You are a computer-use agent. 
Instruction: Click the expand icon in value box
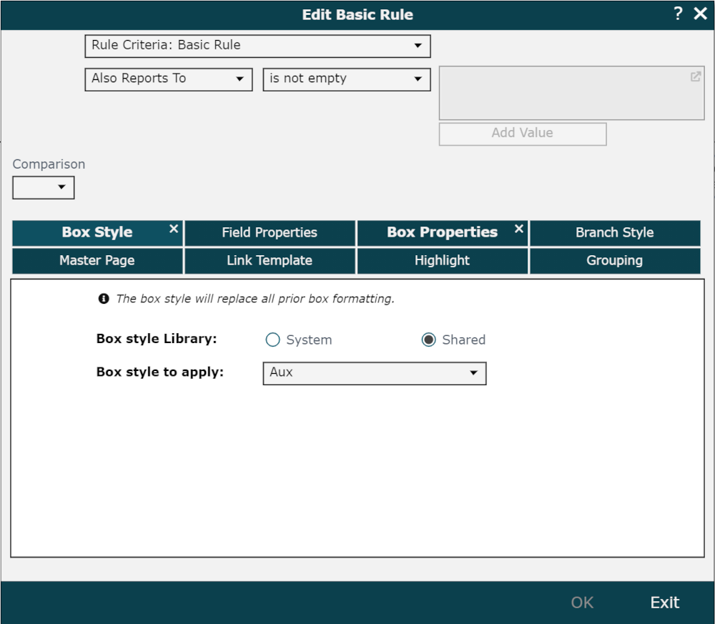click(x=695, y=77)
